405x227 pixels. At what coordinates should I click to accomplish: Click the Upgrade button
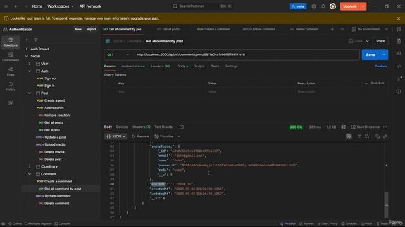[x=350, y=6]
